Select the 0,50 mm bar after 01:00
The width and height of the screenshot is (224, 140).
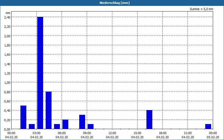pyautogui.click(x=24, y=117)
